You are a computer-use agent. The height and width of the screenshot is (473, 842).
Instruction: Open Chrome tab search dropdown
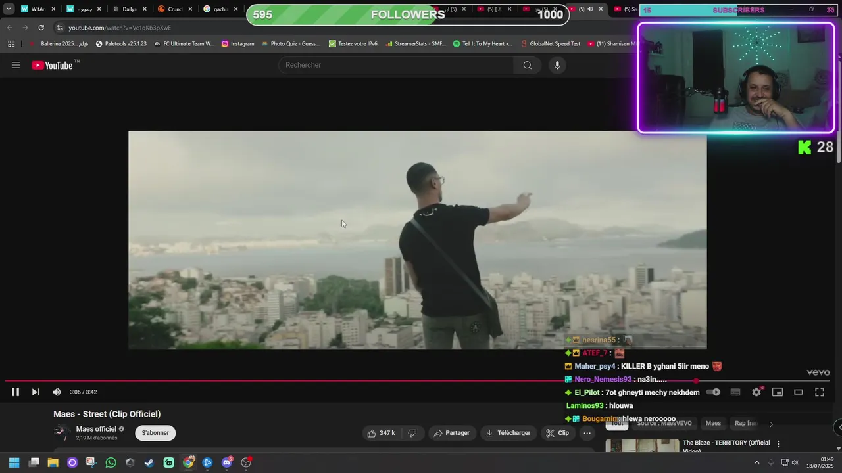pos(9,9)
